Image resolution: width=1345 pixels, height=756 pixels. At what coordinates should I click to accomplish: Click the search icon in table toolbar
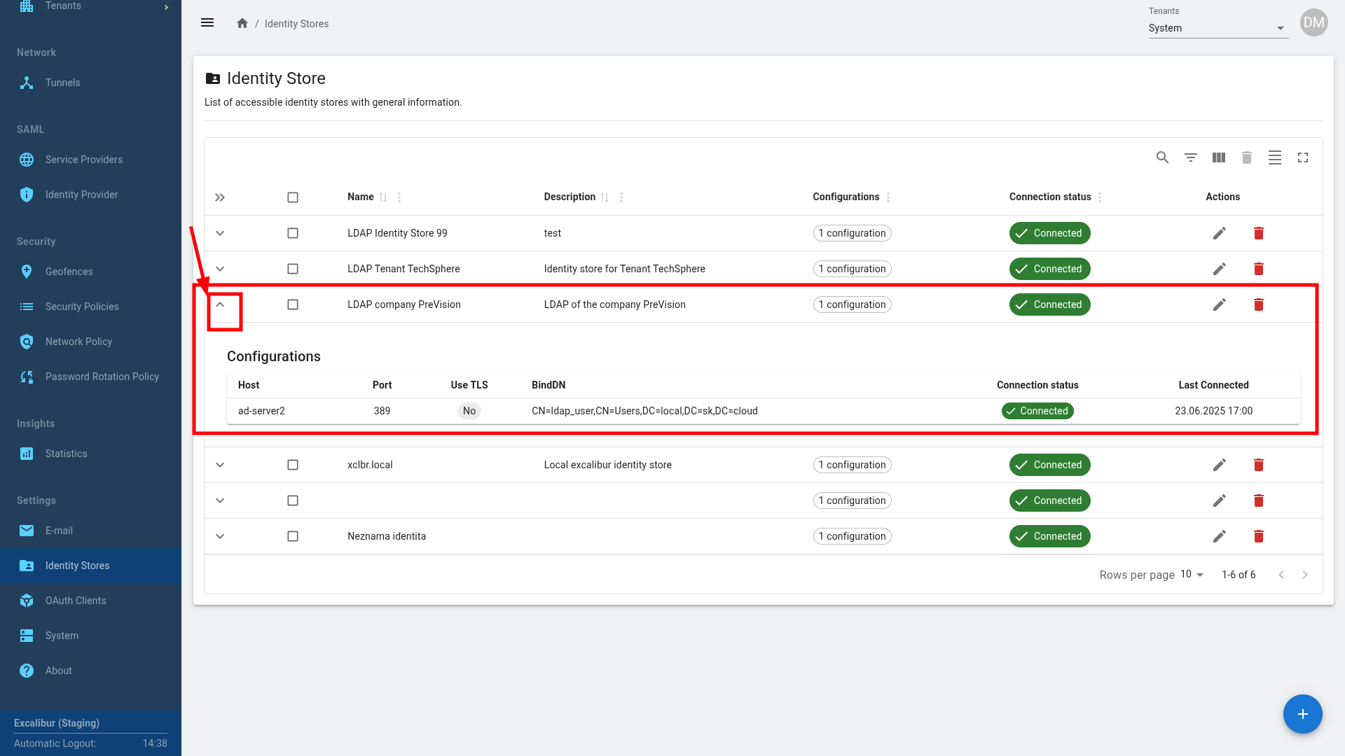tap(1162, 157)
